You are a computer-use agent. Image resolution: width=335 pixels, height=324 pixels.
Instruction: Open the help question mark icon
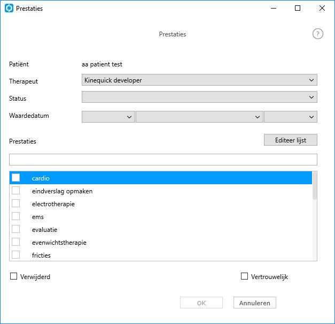coord(318,34)
